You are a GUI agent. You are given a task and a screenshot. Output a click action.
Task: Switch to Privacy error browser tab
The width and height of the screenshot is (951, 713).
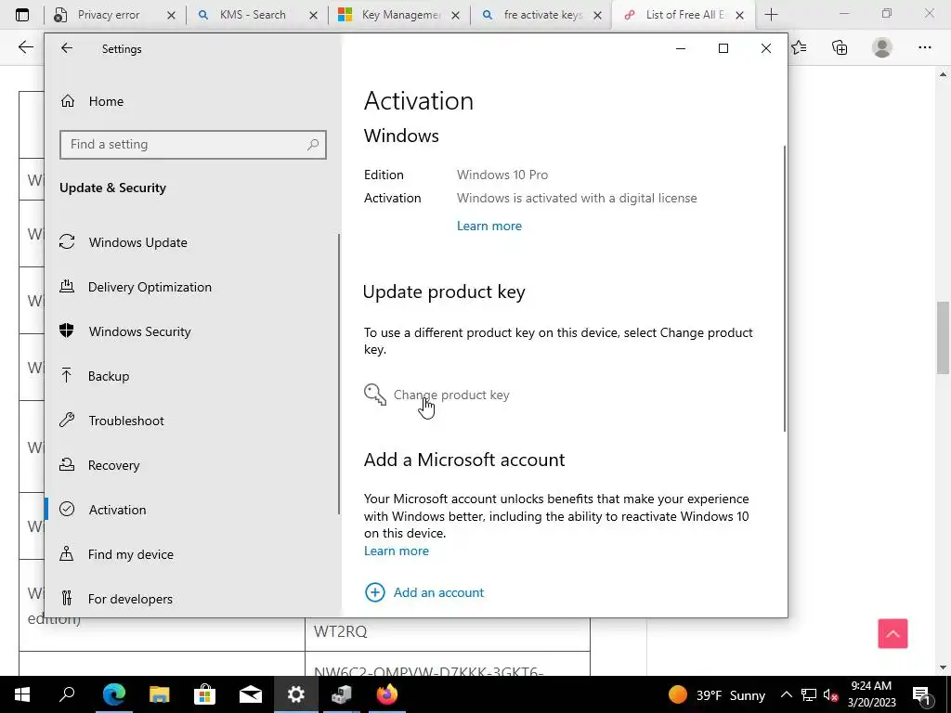pos(110,15)
